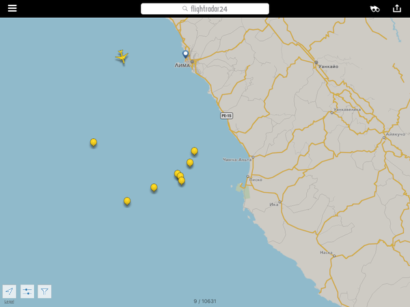Tap the share icon
This screenshot has width=410, height=307.
[397, 9]
